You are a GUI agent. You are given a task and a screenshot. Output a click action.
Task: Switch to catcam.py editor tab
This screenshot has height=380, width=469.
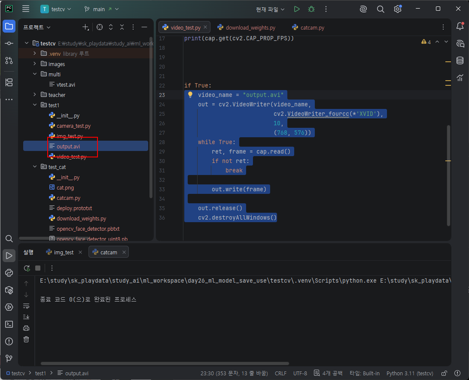308,27
